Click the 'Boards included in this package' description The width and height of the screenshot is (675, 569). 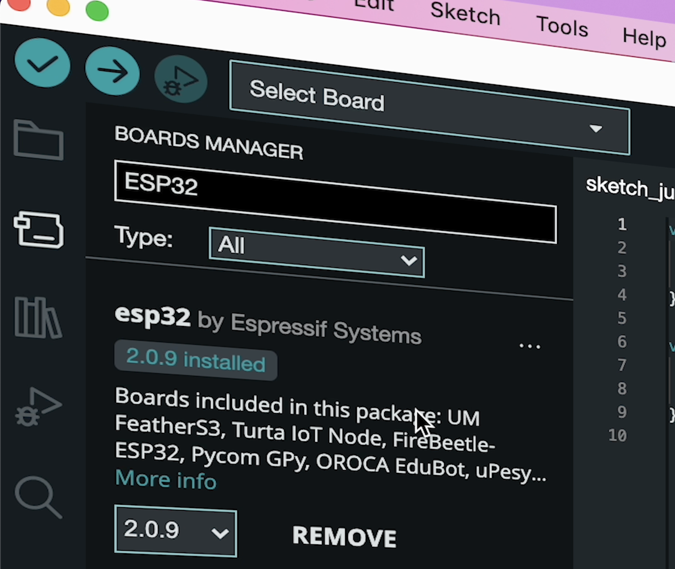pyautogui.click(x=331, y=434)
